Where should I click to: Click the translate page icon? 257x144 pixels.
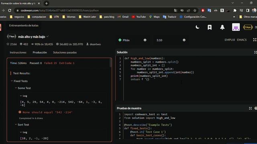pos(175,10)
